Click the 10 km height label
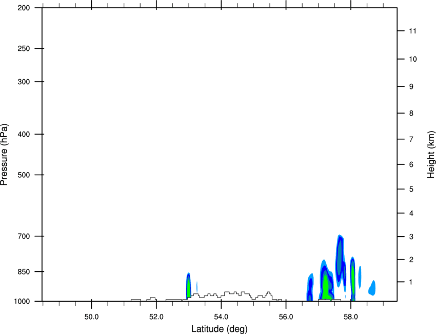Viewport: 436px width, 334px height. point(412,59)
